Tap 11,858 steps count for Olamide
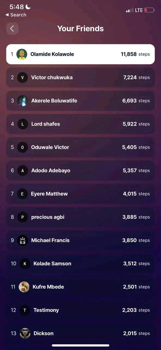Viewport: 161px width, 350px height. click(135, 54)
